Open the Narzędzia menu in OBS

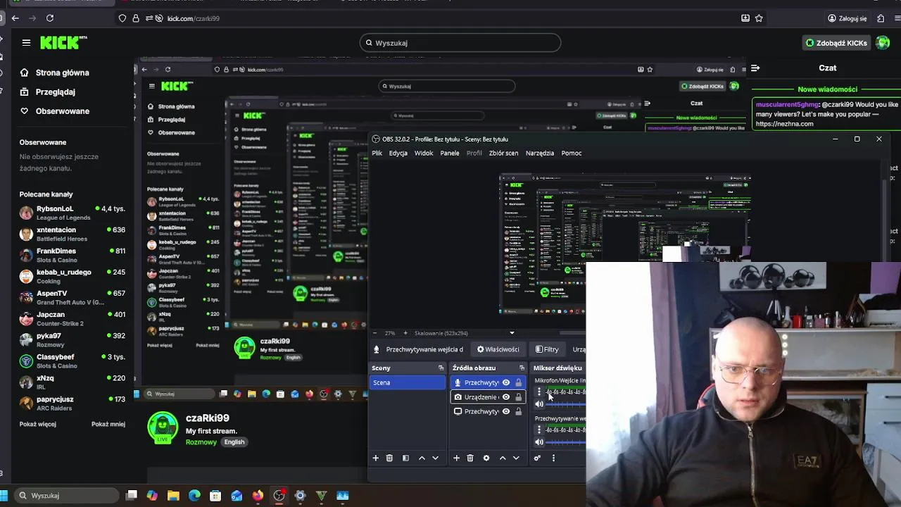pyautogui.click(x=539, y=153)
